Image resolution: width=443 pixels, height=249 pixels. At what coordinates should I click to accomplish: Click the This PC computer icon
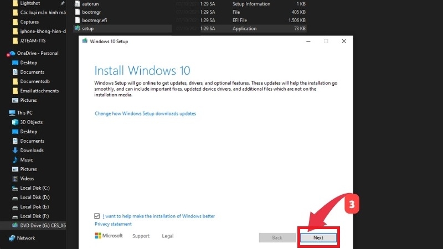pos(12,112)
